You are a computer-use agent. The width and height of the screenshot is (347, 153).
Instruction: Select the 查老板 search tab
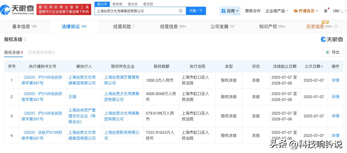pos(117,4)
